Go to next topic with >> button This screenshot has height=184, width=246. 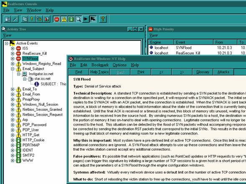[x=182, y=72]
